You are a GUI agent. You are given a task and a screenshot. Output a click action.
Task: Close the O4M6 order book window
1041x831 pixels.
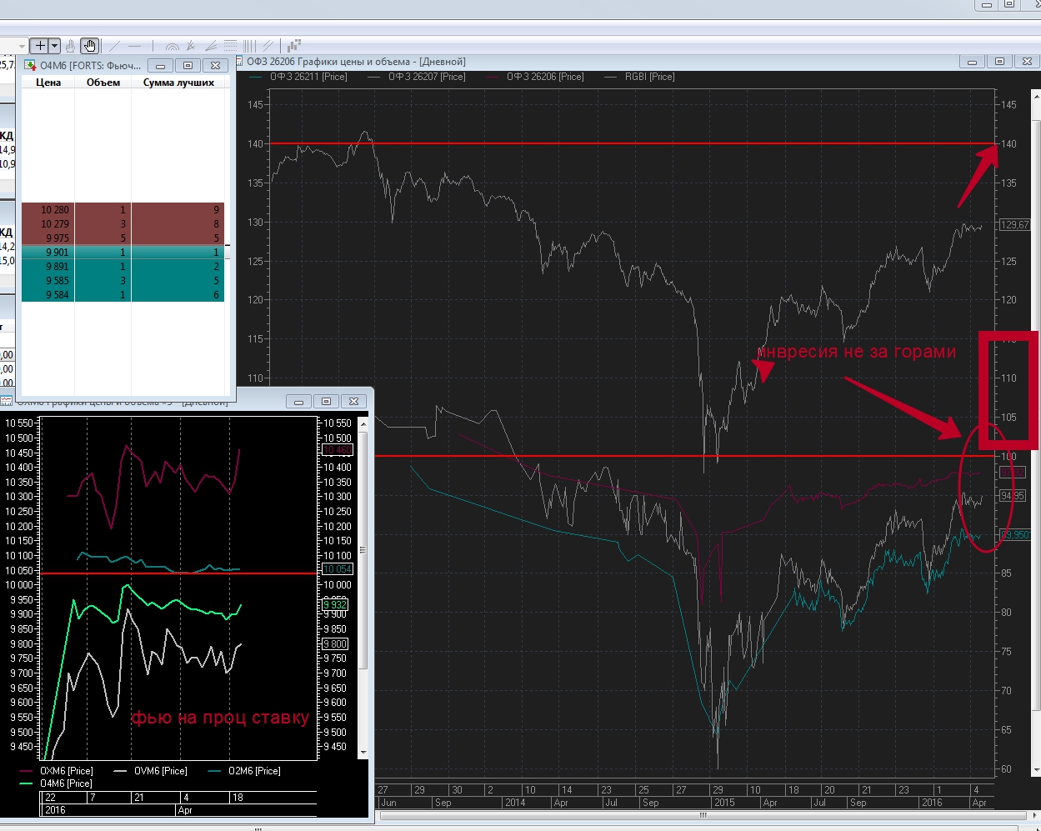click(x=215, y=65)
